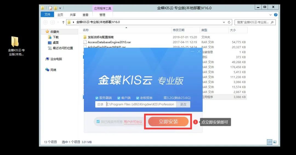Click the size value 54,775 KB

239,42
